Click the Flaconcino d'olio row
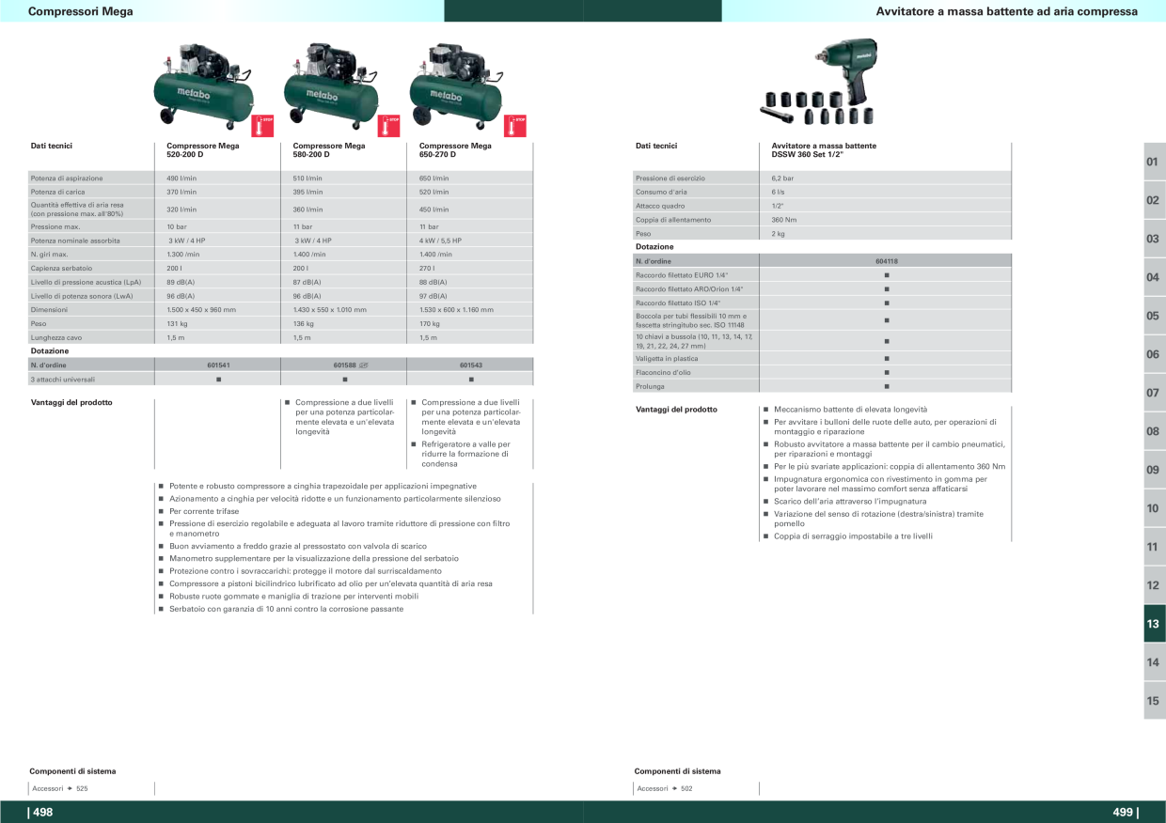Viewport: 1166px width, 823px height. (x=823, y=372)
